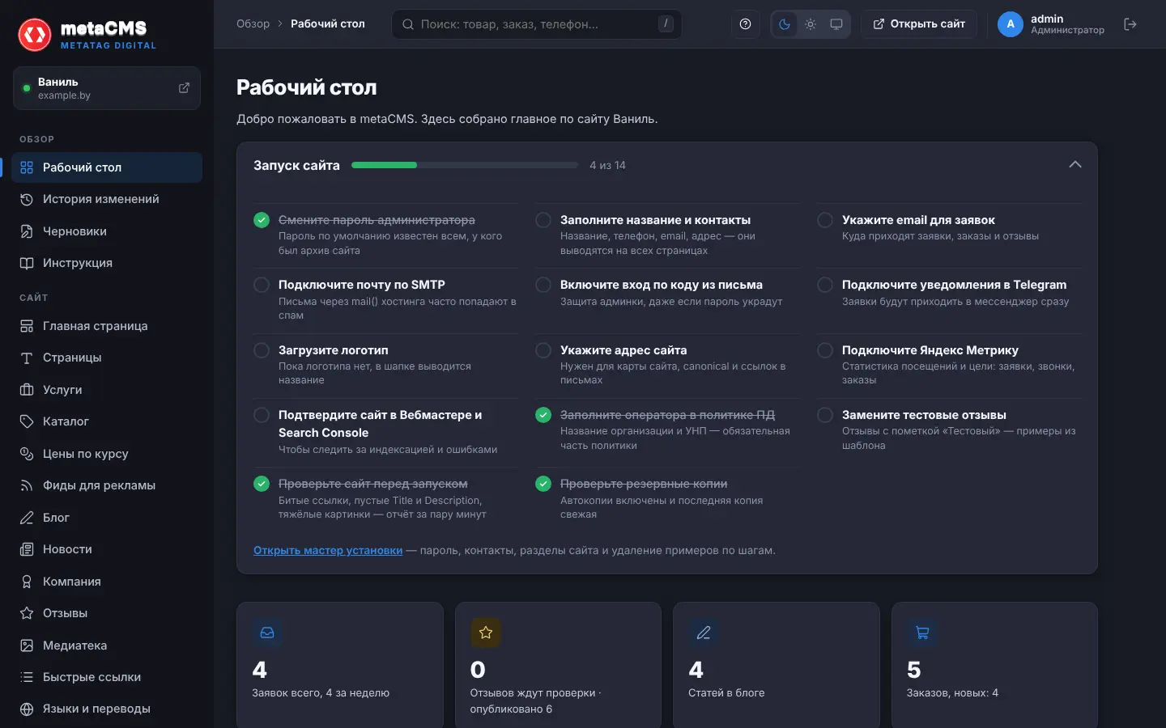
Task: Check the Подключите Яндекс Метрику item
Action: point(825,350)
